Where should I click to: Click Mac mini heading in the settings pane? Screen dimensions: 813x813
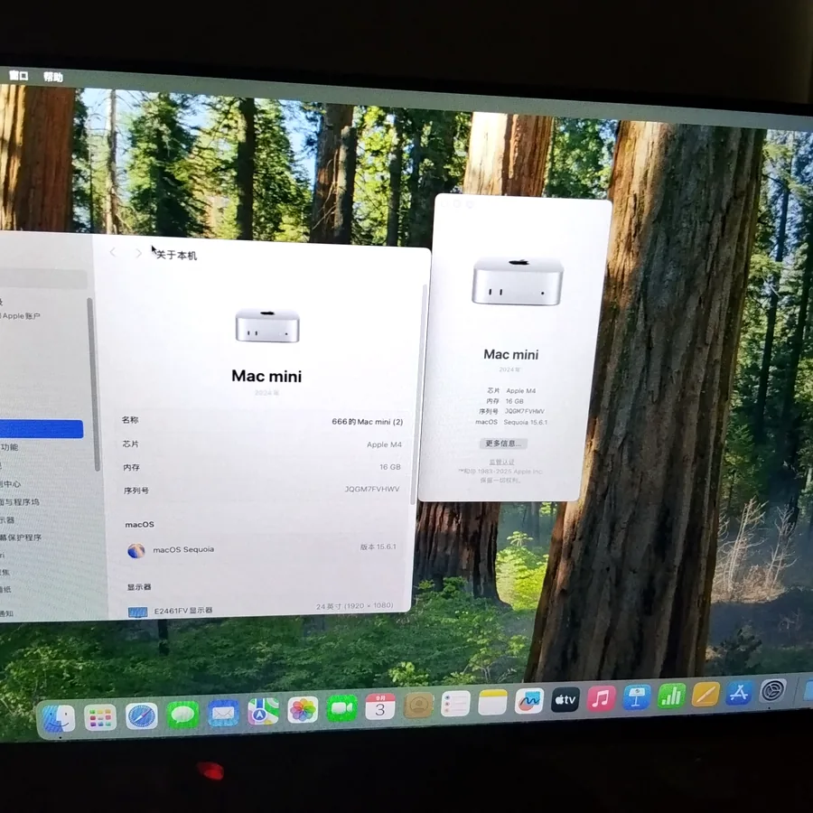click(x=266, y=376)
